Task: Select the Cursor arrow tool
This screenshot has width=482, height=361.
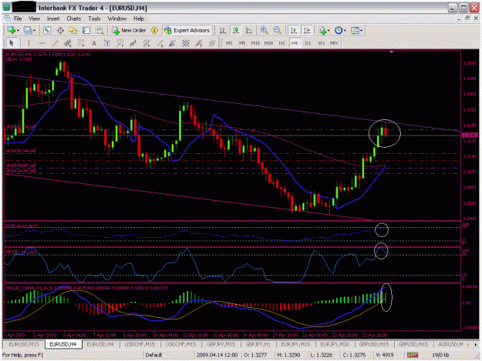Action: (12, 43)
